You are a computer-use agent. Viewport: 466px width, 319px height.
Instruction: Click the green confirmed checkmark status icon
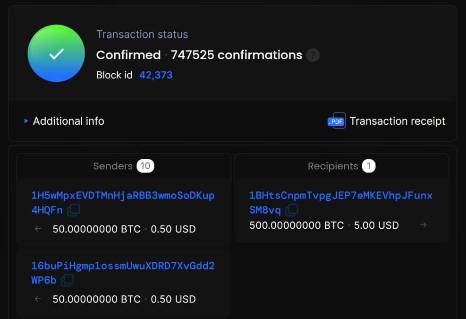pos(56,53)
